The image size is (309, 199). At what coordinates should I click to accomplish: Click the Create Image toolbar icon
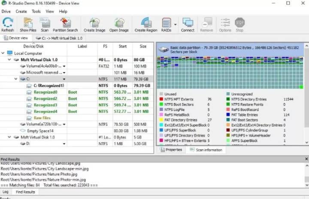94,24
